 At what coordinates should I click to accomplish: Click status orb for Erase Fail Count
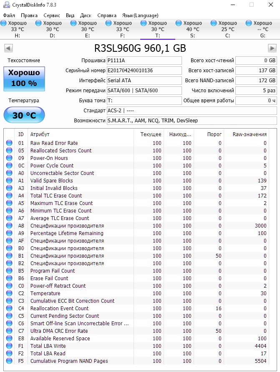click(9, 278)
